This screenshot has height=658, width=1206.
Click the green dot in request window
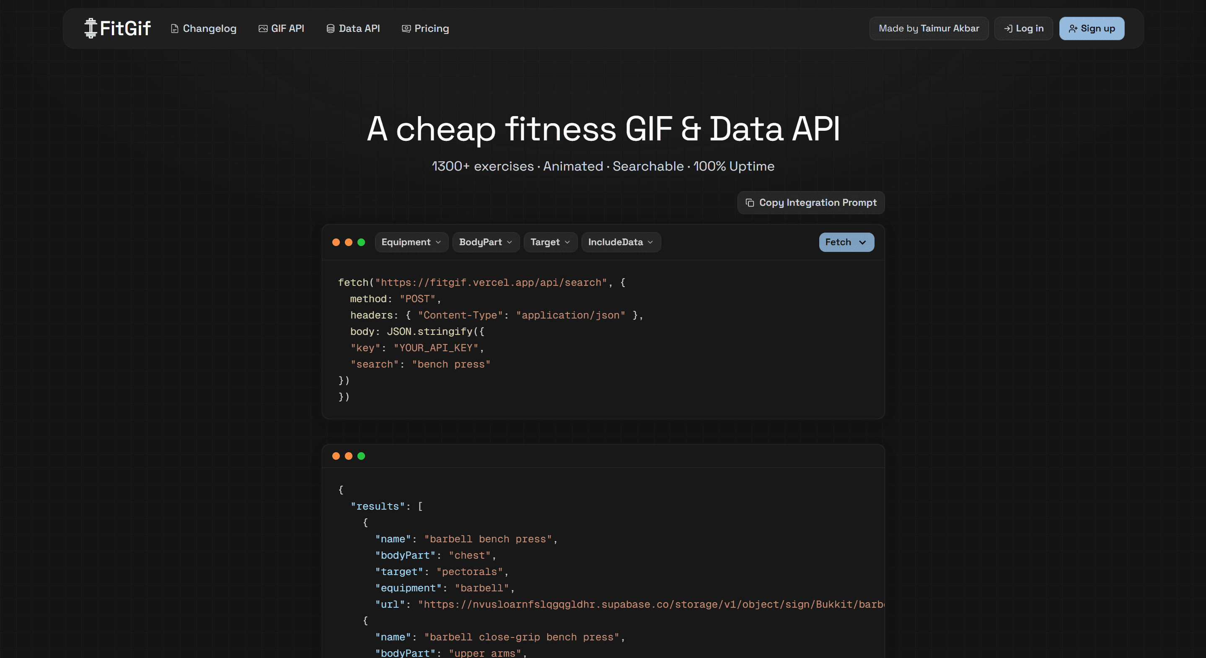point(361,242)
